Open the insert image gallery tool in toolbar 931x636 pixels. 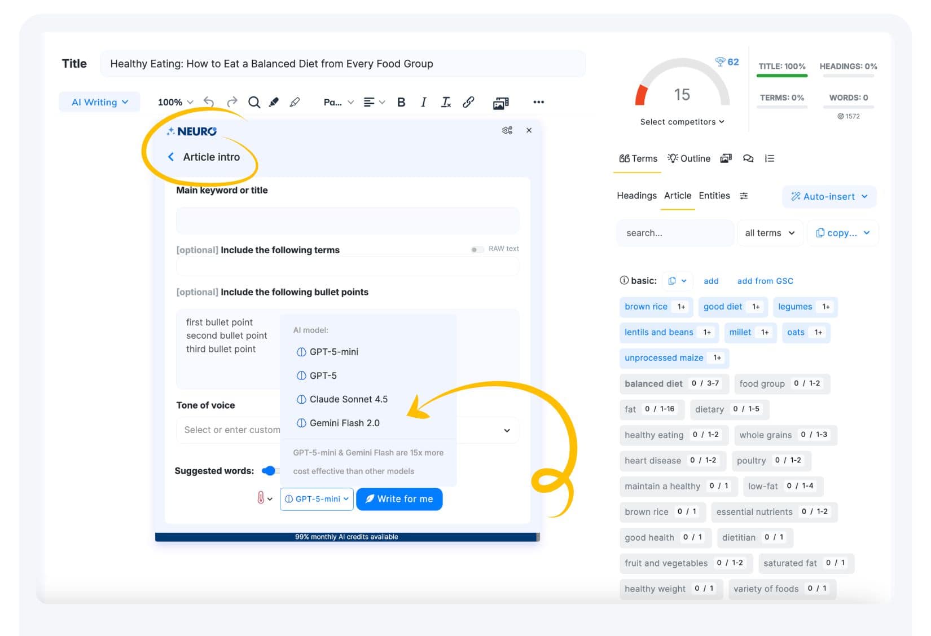pyautogui.click(x=501, y=103)
